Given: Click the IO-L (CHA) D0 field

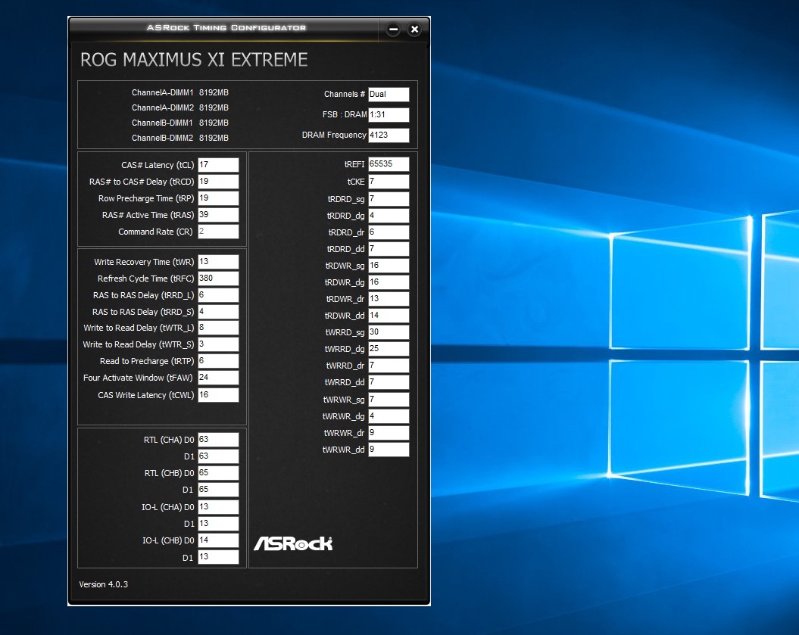Looking at the screenshot, I should (x=218, y=506).
